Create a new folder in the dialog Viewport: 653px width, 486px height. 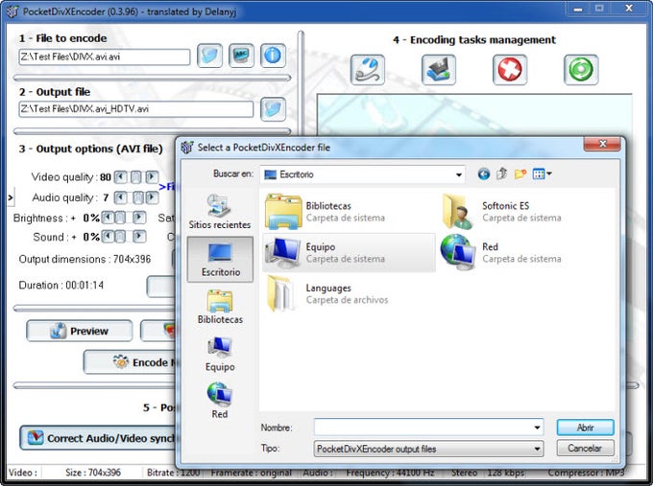pos(520,174)
